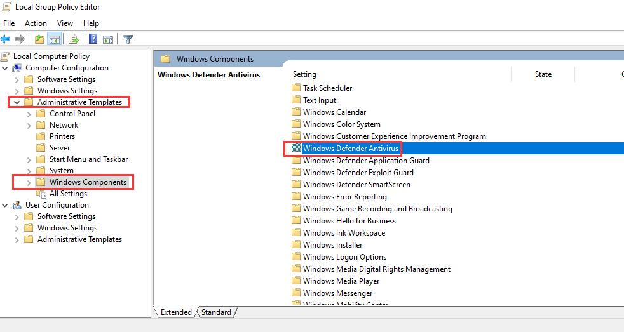The height and width of the screenshot is (332, 624).
Task: Click Server folder icon in tree
Action: tap(41, 148)
